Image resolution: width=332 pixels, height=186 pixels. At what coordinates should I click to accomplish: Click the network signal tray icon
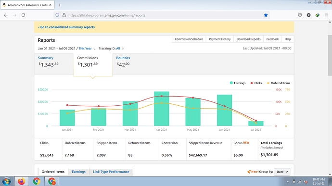pyautogui.click(x=300, y=181)
